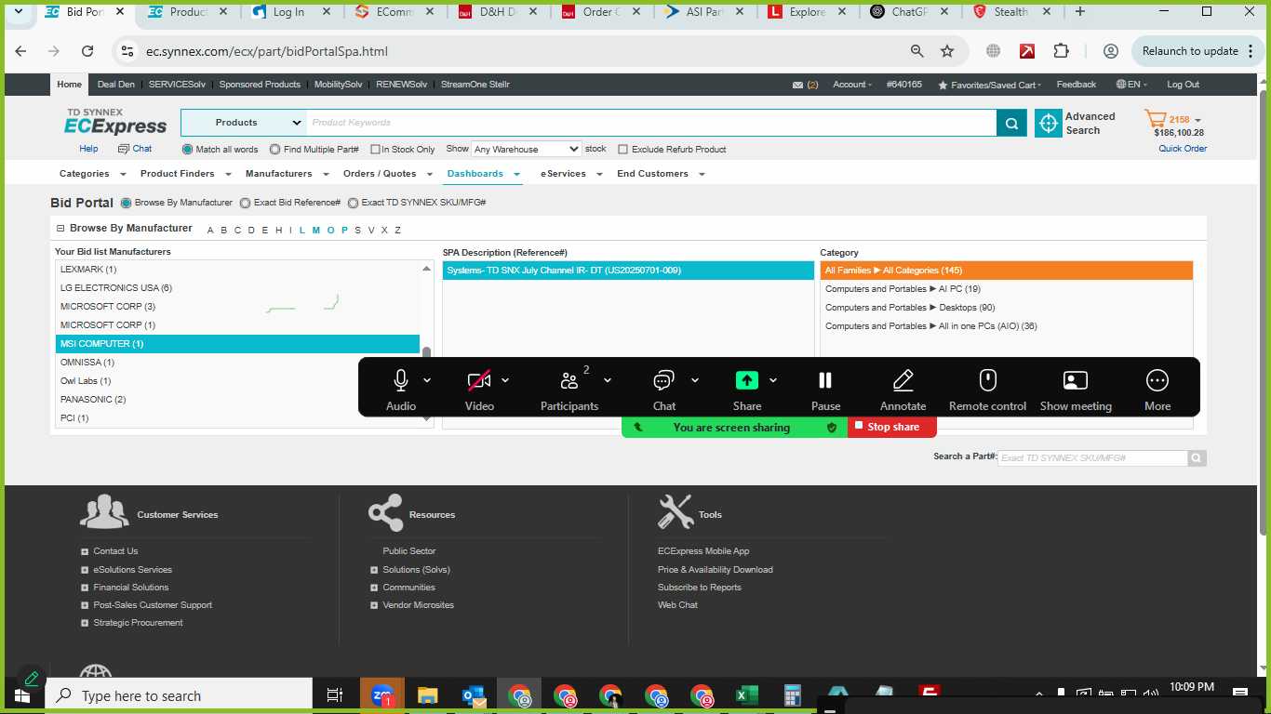Mute microphone with Zoom Audio button
Screen dimensions: 1271x714
(x=401, y=390)
